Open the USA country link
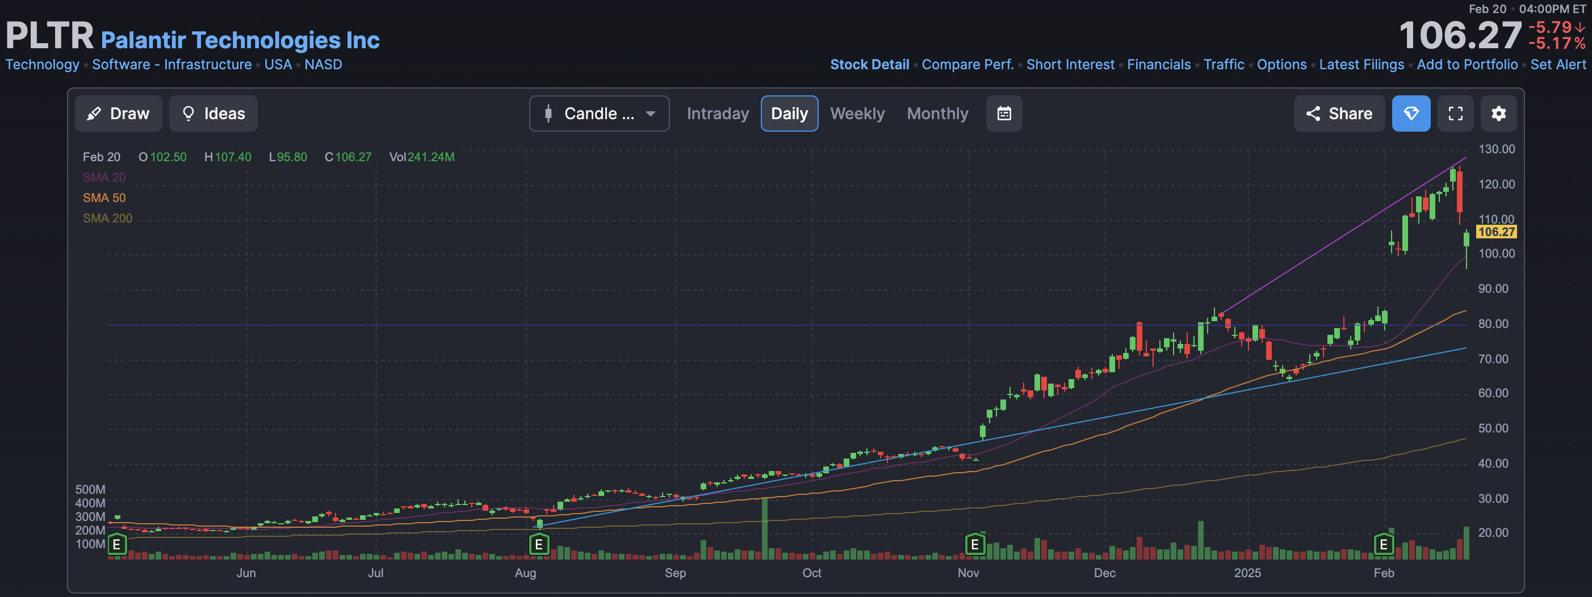This screenshot has width=1592, height=597. pyautogui.click(x=278, y=64)
